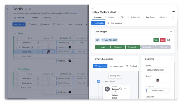Open the Emails & Activities widget menu
This screenshot has height=104, width=182.
[135, 59]
